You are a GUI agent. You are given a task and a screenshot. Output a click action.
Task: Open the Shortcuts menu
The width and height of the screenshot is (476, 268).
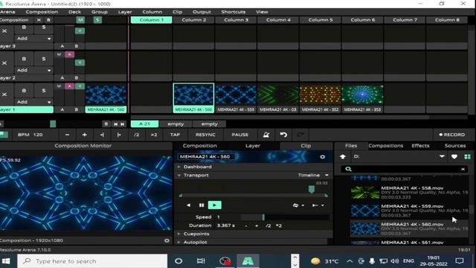click(x=233, y=12)
